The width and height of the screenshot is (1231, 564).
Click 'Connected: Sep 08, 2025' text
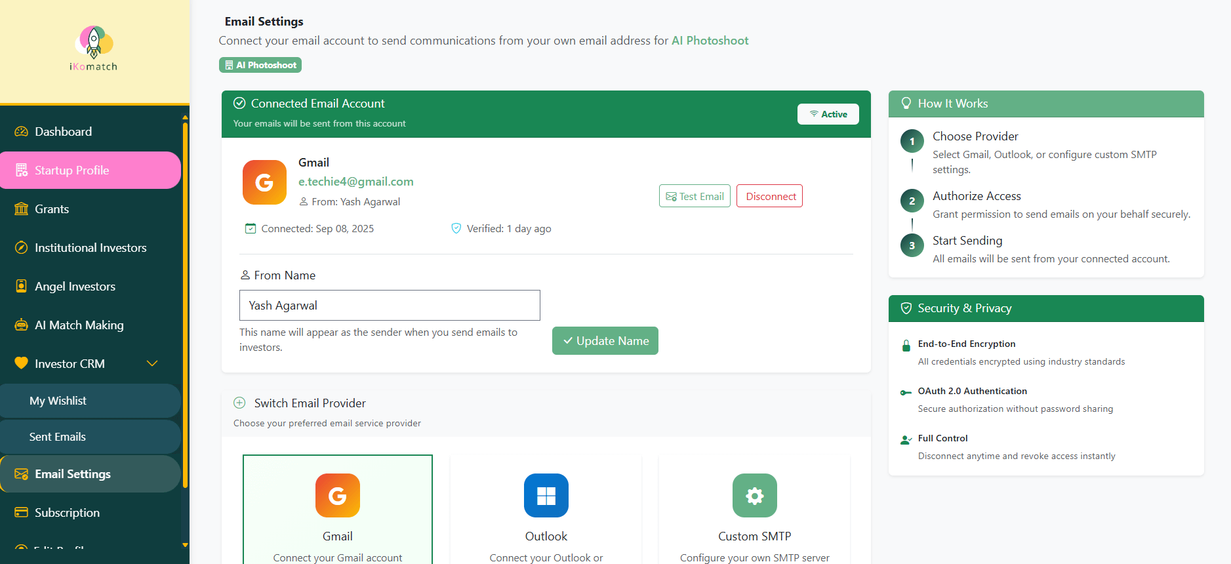317,228
